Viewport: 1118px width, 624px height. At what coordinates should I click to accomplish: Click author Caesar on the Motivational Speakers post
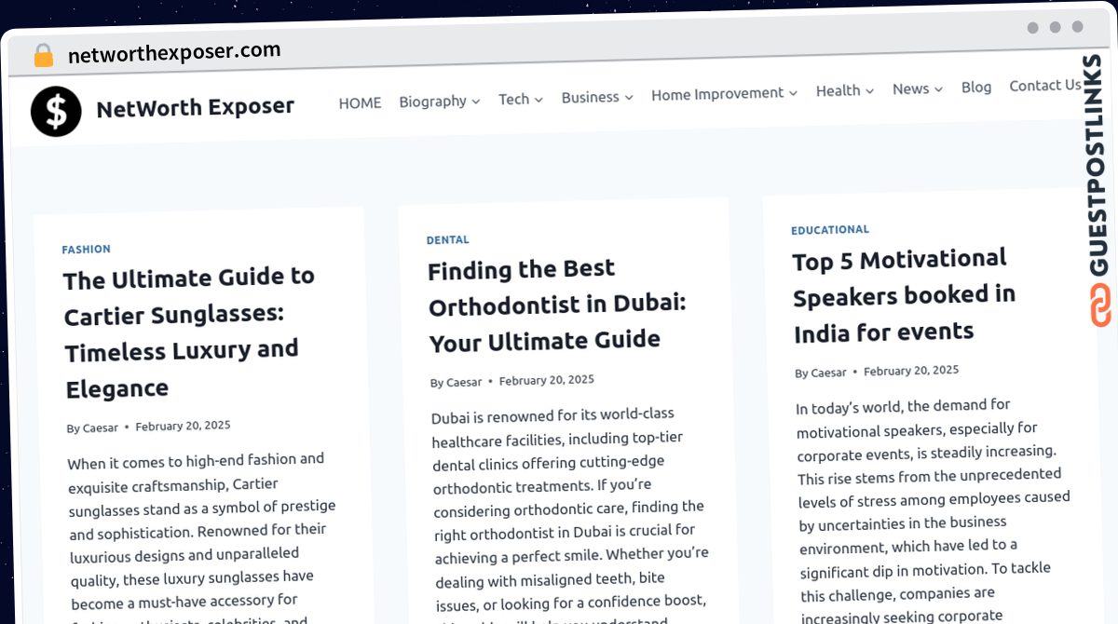tap(828, 373)
